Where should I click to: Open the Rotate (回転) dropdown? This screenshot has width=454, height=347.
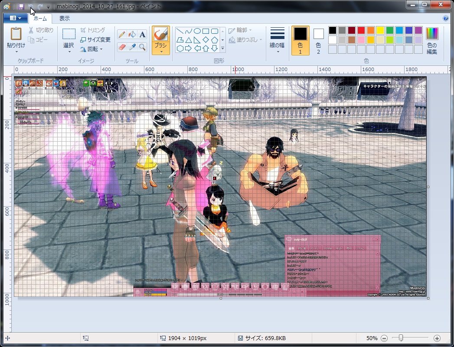[91, 49]
